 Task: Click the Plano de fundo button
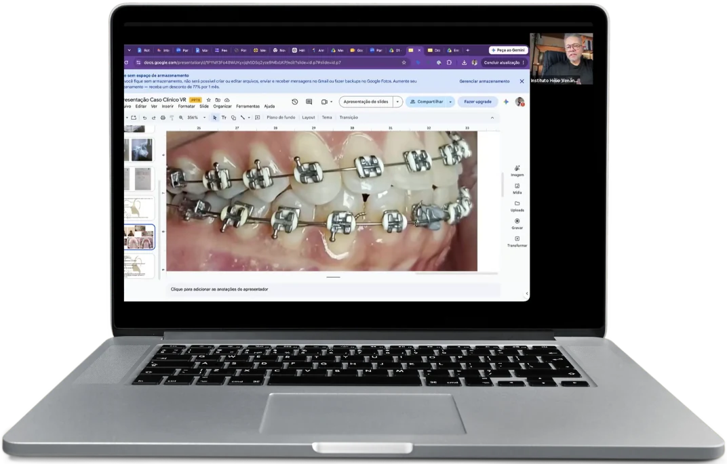click(x=281, y=118)
